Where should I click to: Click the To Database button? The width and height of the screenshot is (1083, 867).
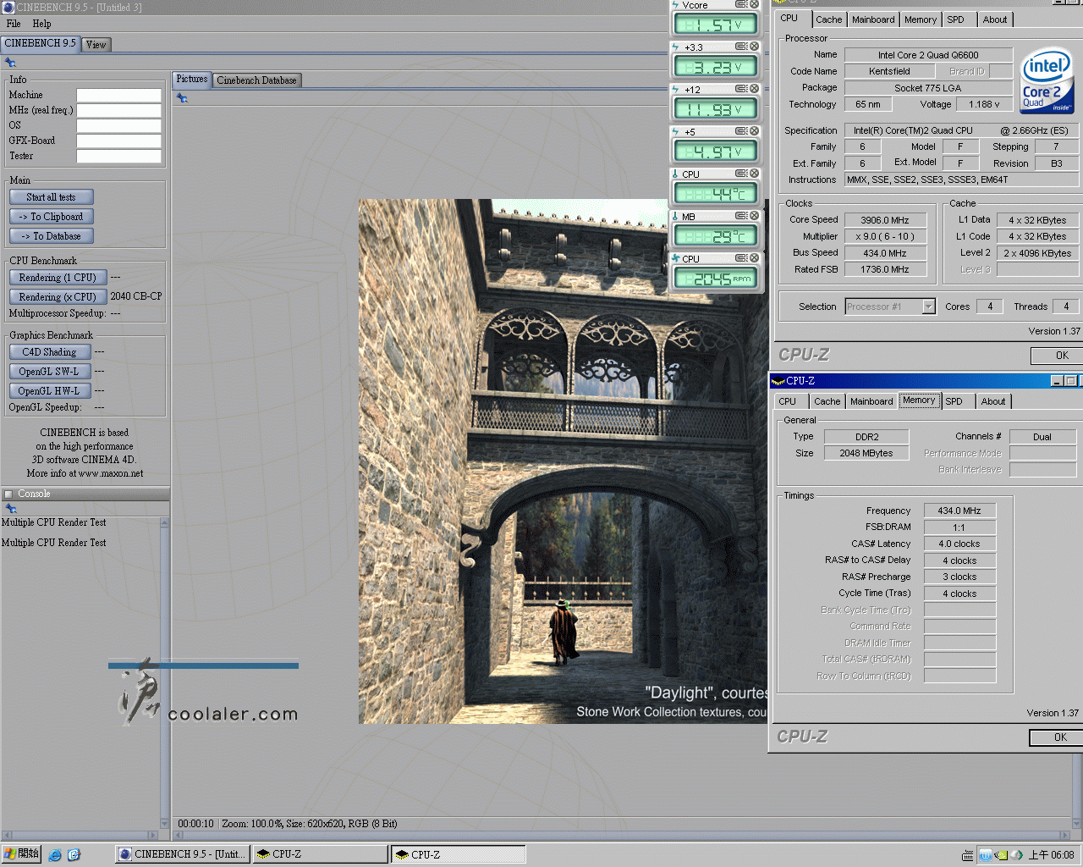(x=51, y=236)
